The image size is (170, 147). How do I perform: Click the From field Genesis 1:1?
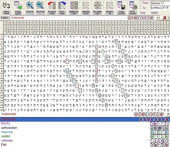(x=160, y=3)
